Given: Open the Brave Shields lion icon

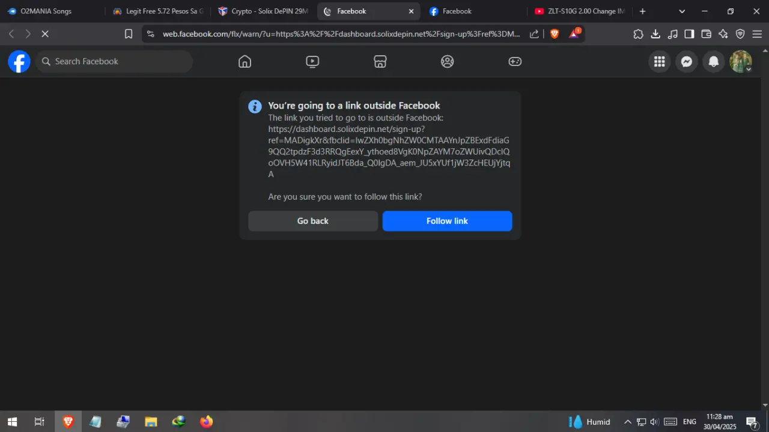Looking at the screenshot, I should click(x=555, y=34).
